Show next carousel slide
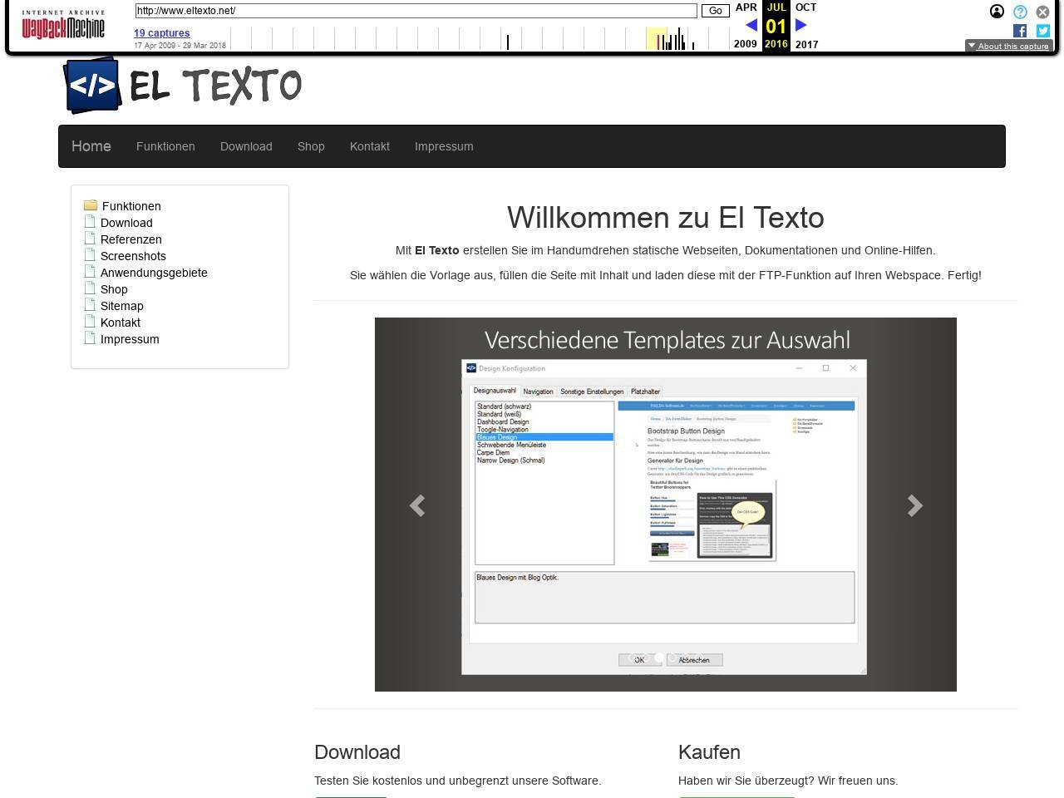This screenshot has width=1064, height=798. 914,505
